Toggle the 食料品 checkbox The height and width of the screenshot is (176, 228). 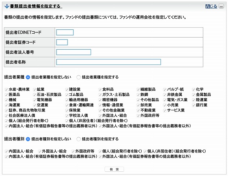(100, 90)
